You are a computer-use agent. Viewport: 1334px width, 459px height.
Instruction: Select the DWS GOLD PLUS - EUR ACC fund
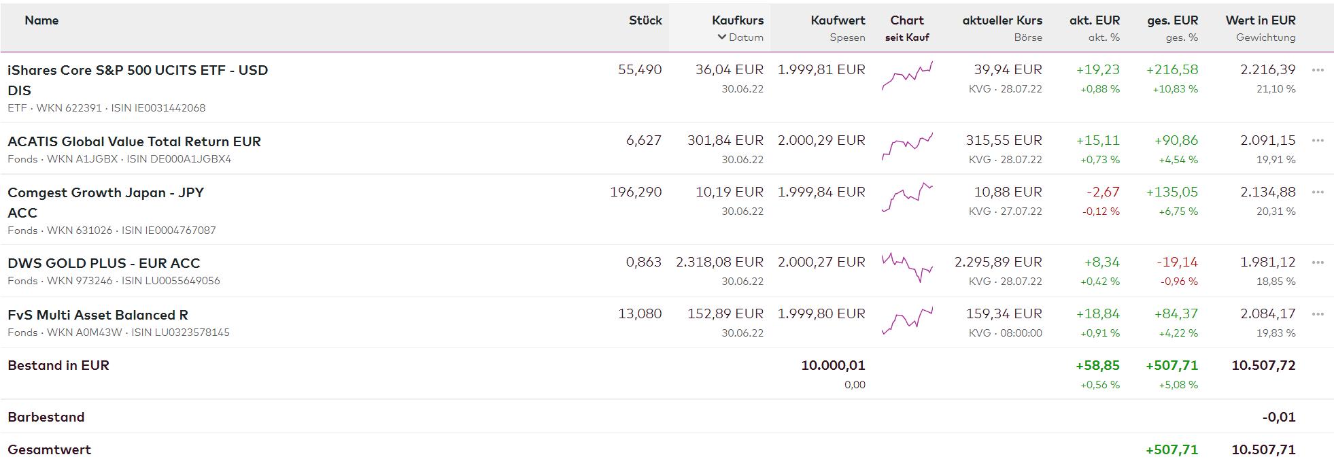pos(103,263)
